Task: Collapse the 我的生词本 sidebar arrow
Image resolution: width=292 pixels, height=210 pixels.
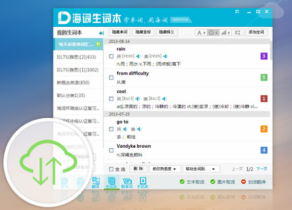Action: [101, 33]
